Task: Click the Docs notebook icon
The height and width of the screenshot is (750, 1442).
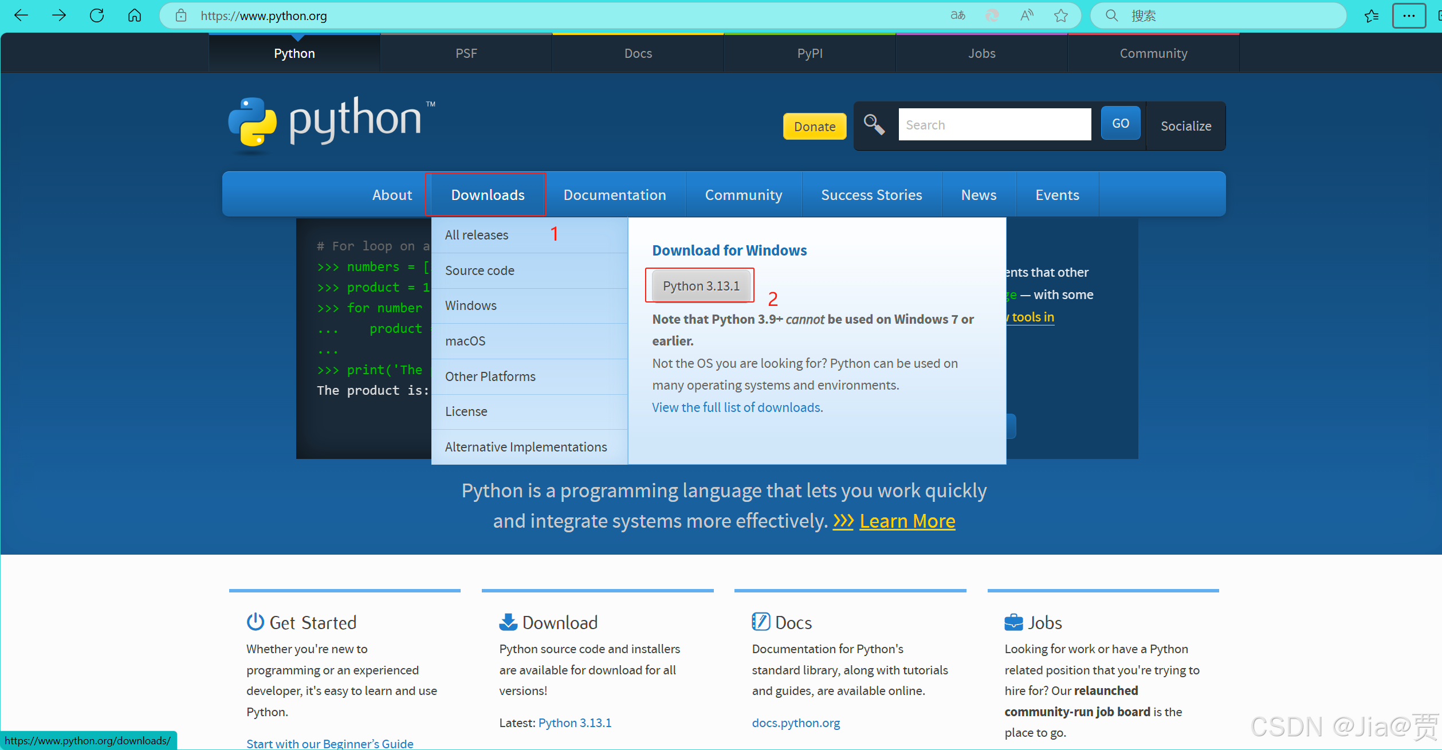Action: (760, 622)
